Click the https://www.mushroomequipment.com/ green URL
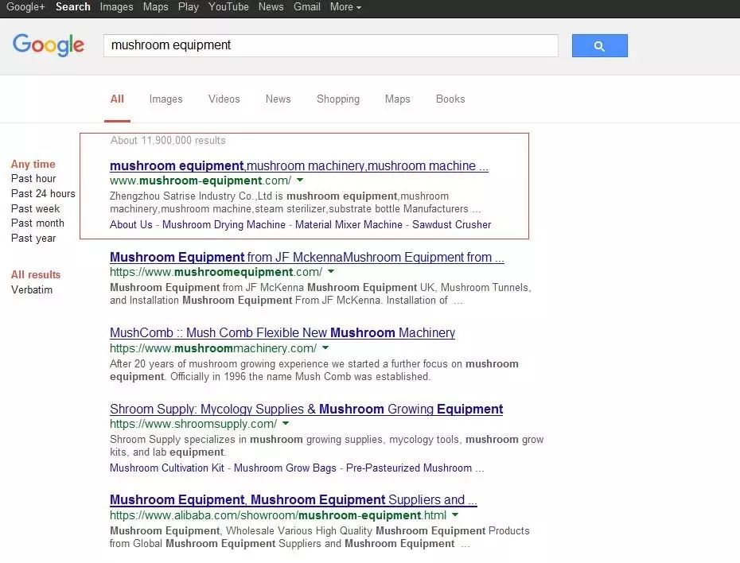 click(216, 272)
